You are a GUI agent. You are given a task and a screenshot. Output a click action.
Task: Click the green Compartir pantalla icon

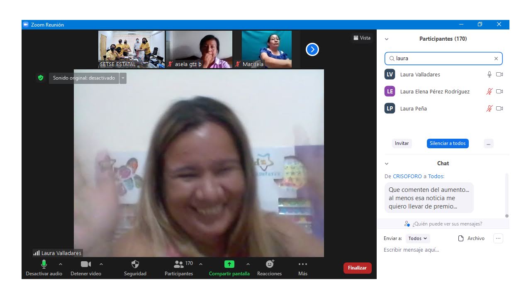coord(229,264)
